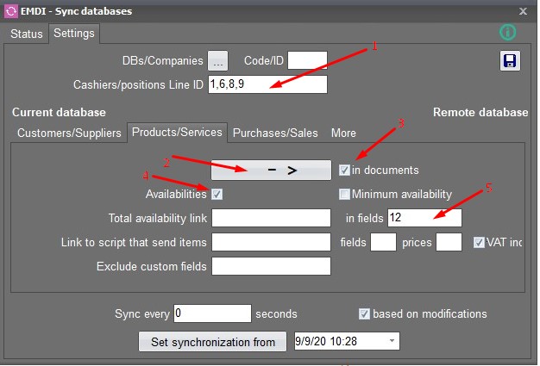The width and height of the screenshot is (540, 366).
Task: Select the Products/Services tab
Action: [x=177, y=133]
